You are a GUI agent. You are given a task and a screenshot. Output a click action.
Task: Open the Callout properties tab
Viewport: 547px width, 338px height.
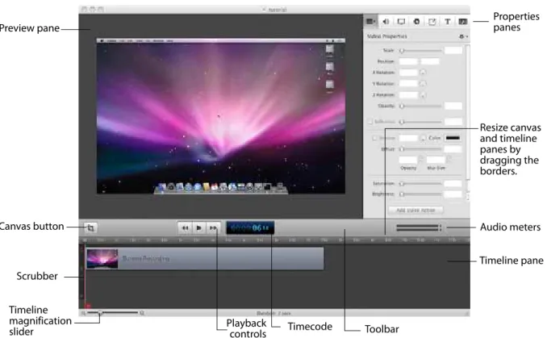pos(416,22)
